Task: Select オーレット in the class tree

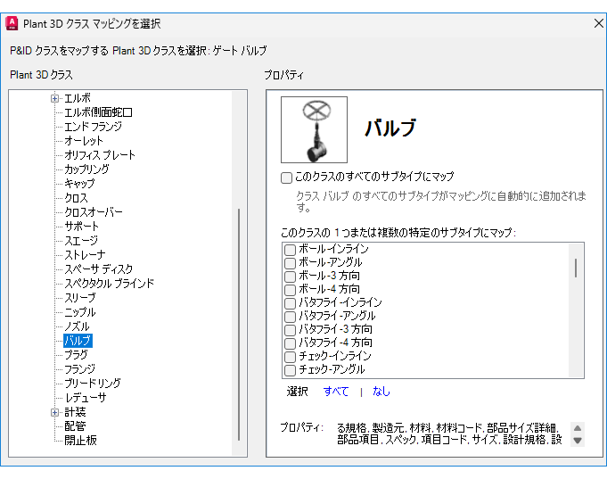Action: pos(84,141)
